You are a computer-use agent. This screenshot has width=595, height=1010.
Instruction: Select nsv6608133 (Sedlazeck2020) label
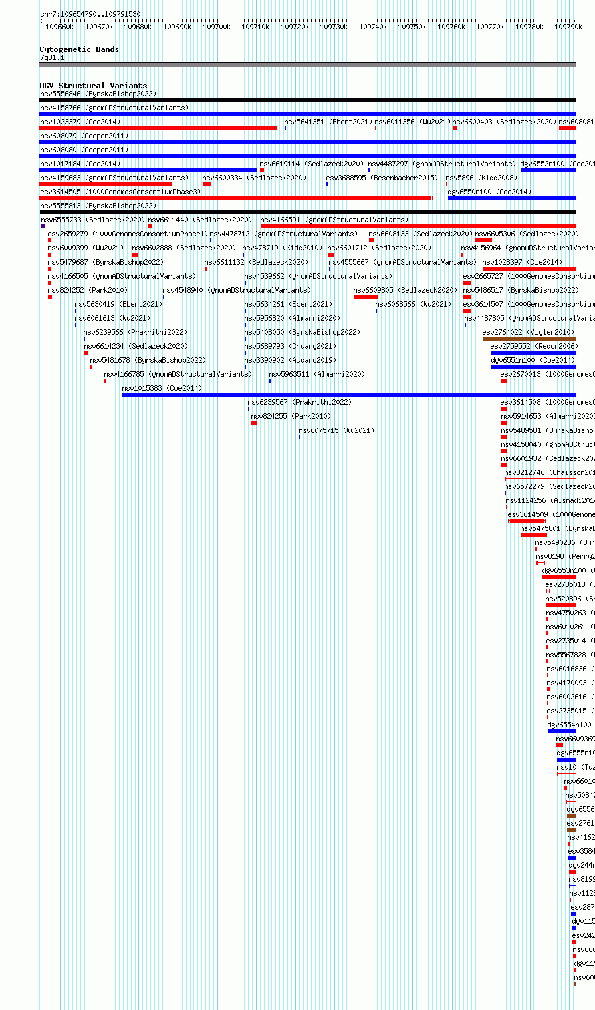click(421, 234)
